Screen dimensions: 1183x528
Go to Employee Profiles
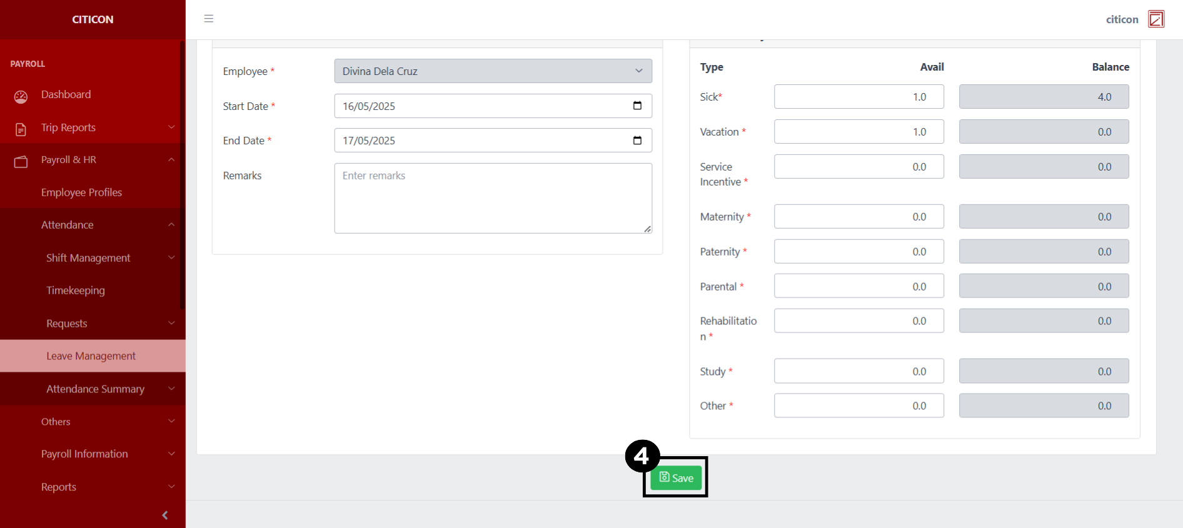point(81,192)
